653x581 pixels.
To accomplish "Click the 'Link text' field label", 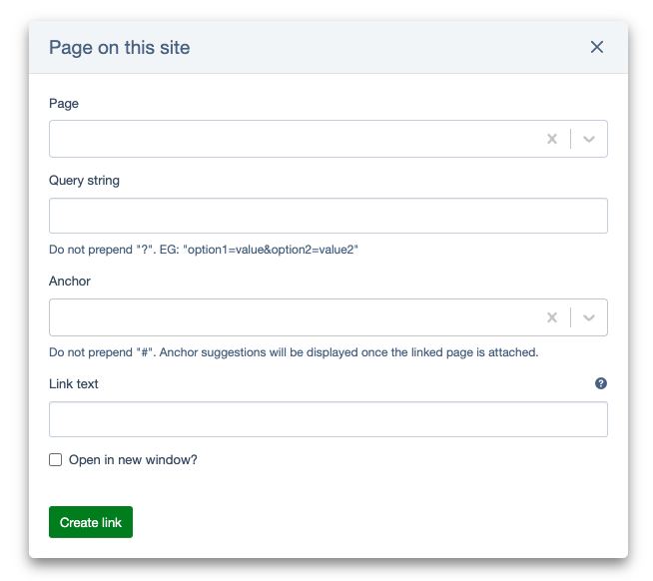I will point(74,384).
